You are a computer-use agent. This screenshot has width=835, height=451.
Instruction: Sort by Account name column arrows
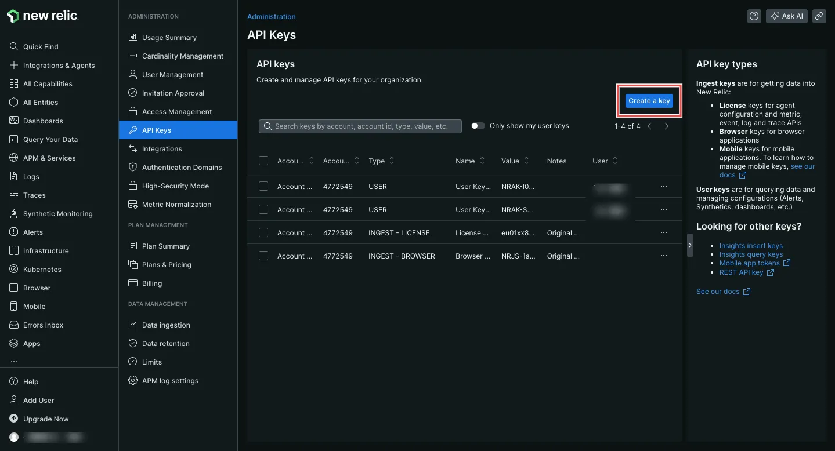click(x=312, y=161)
